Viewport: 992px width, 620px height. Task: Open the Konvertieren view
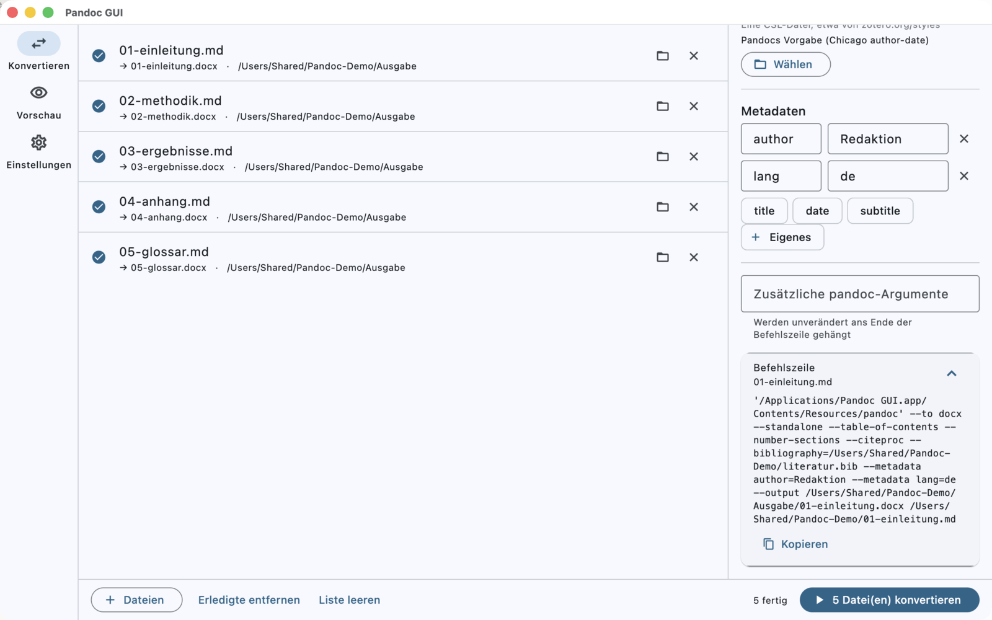coord(38,51)
